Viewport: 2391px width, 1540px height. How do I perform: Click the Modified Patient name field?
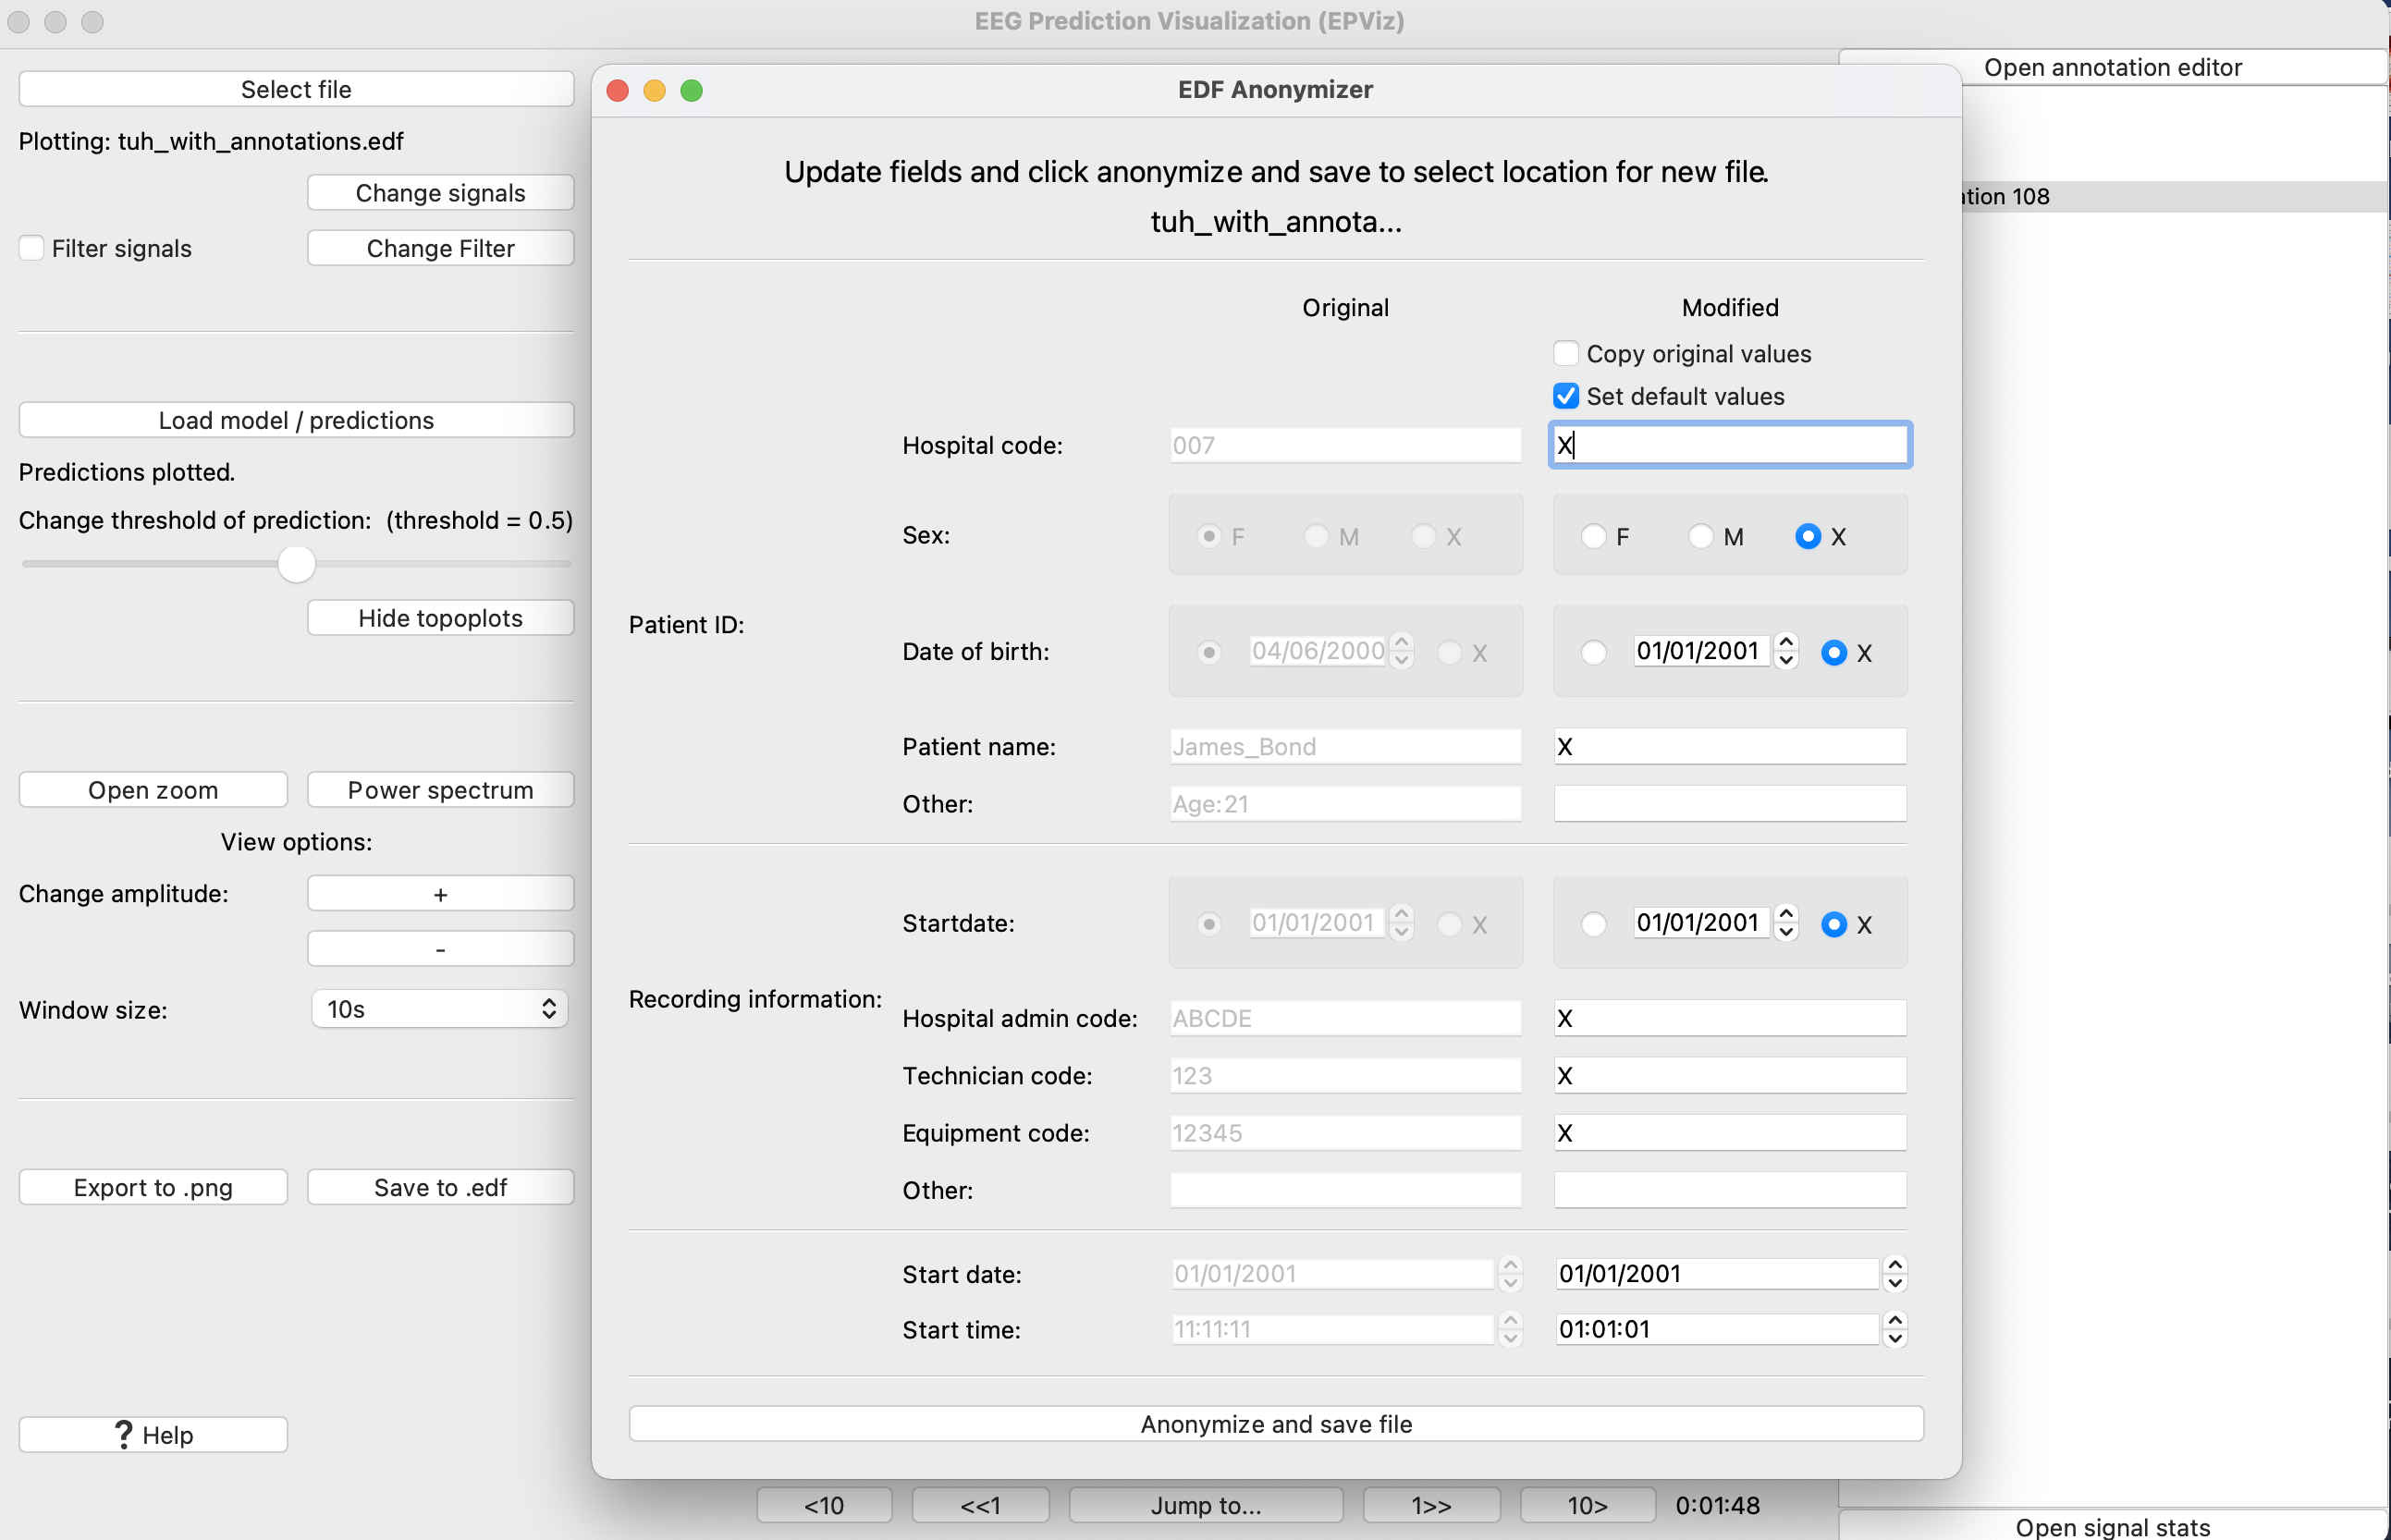tap(1730, 746)
